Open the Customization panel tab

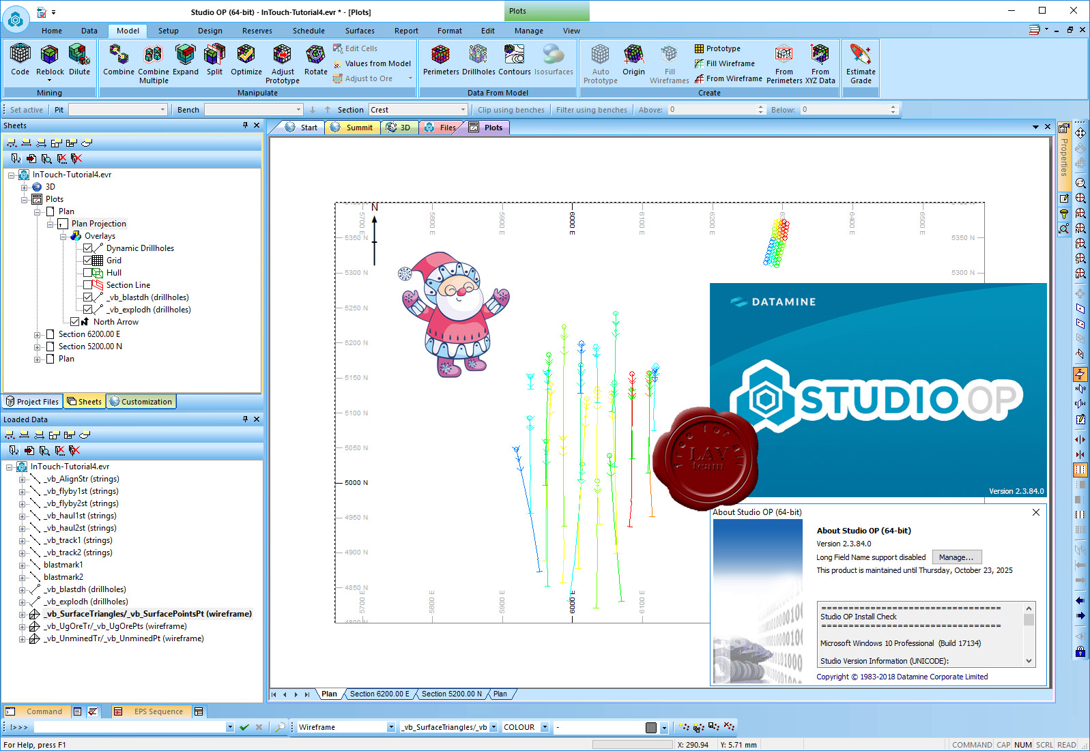tap(141, 402)
